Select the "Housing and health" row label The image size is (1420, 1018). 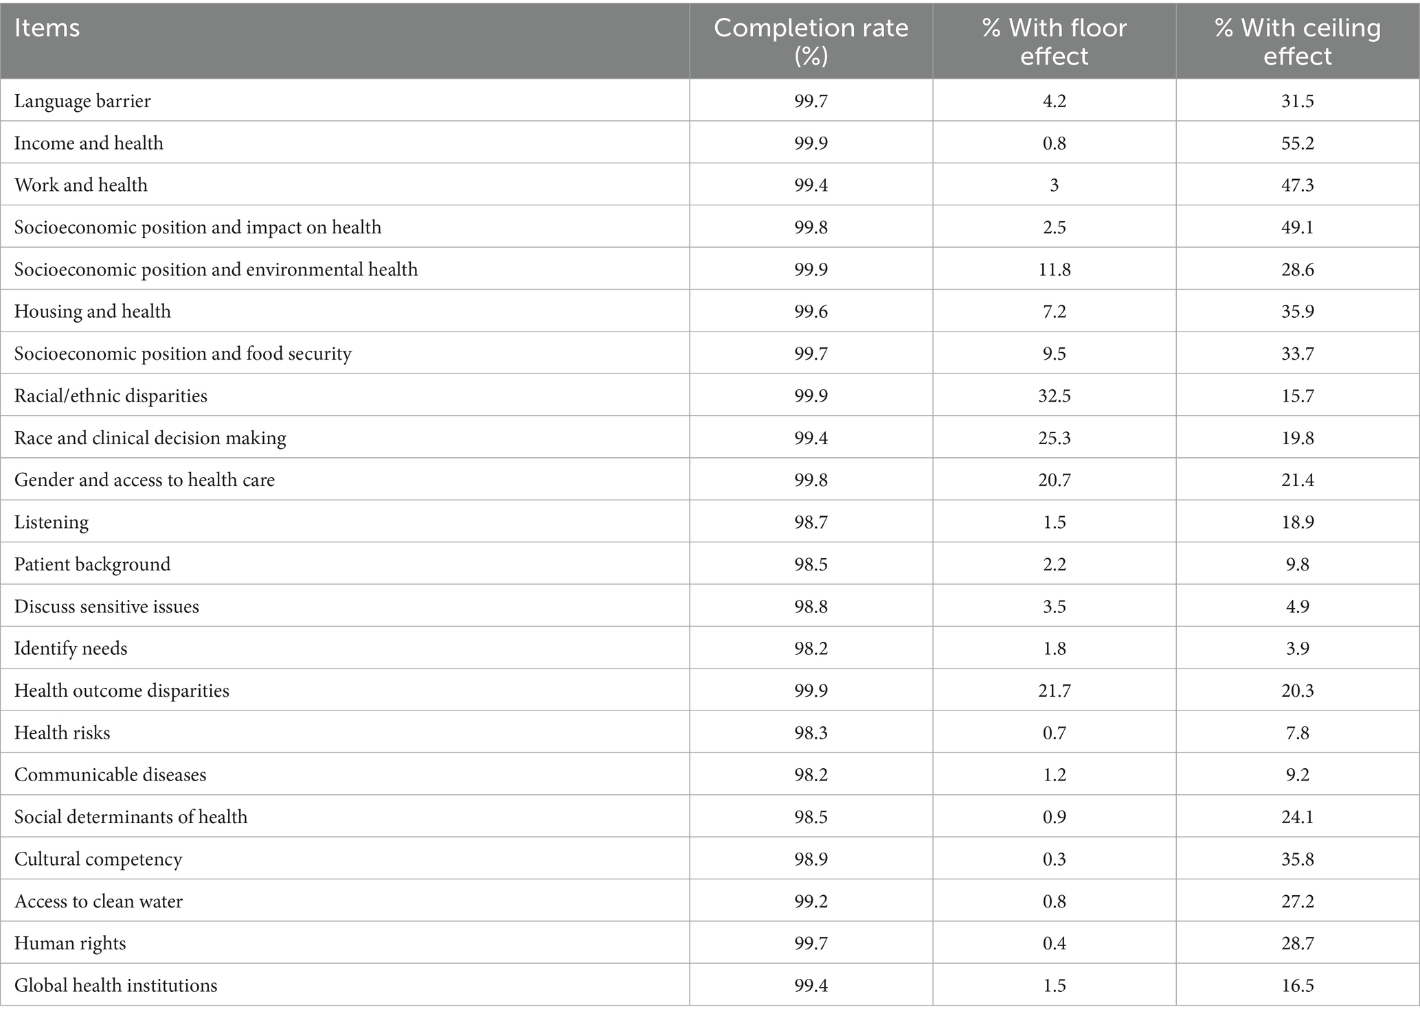click(93, 311)
